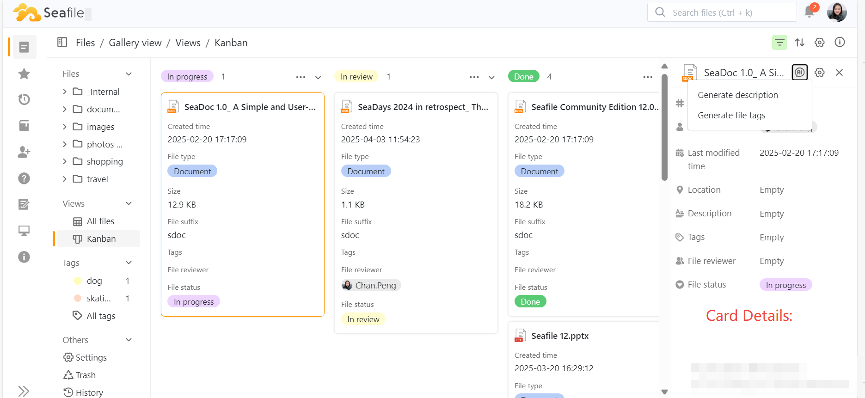Click the share-with-user sidebar icon
Image resolution: width=865 pixels, height=398 pixels.
(x=24, y=152)
